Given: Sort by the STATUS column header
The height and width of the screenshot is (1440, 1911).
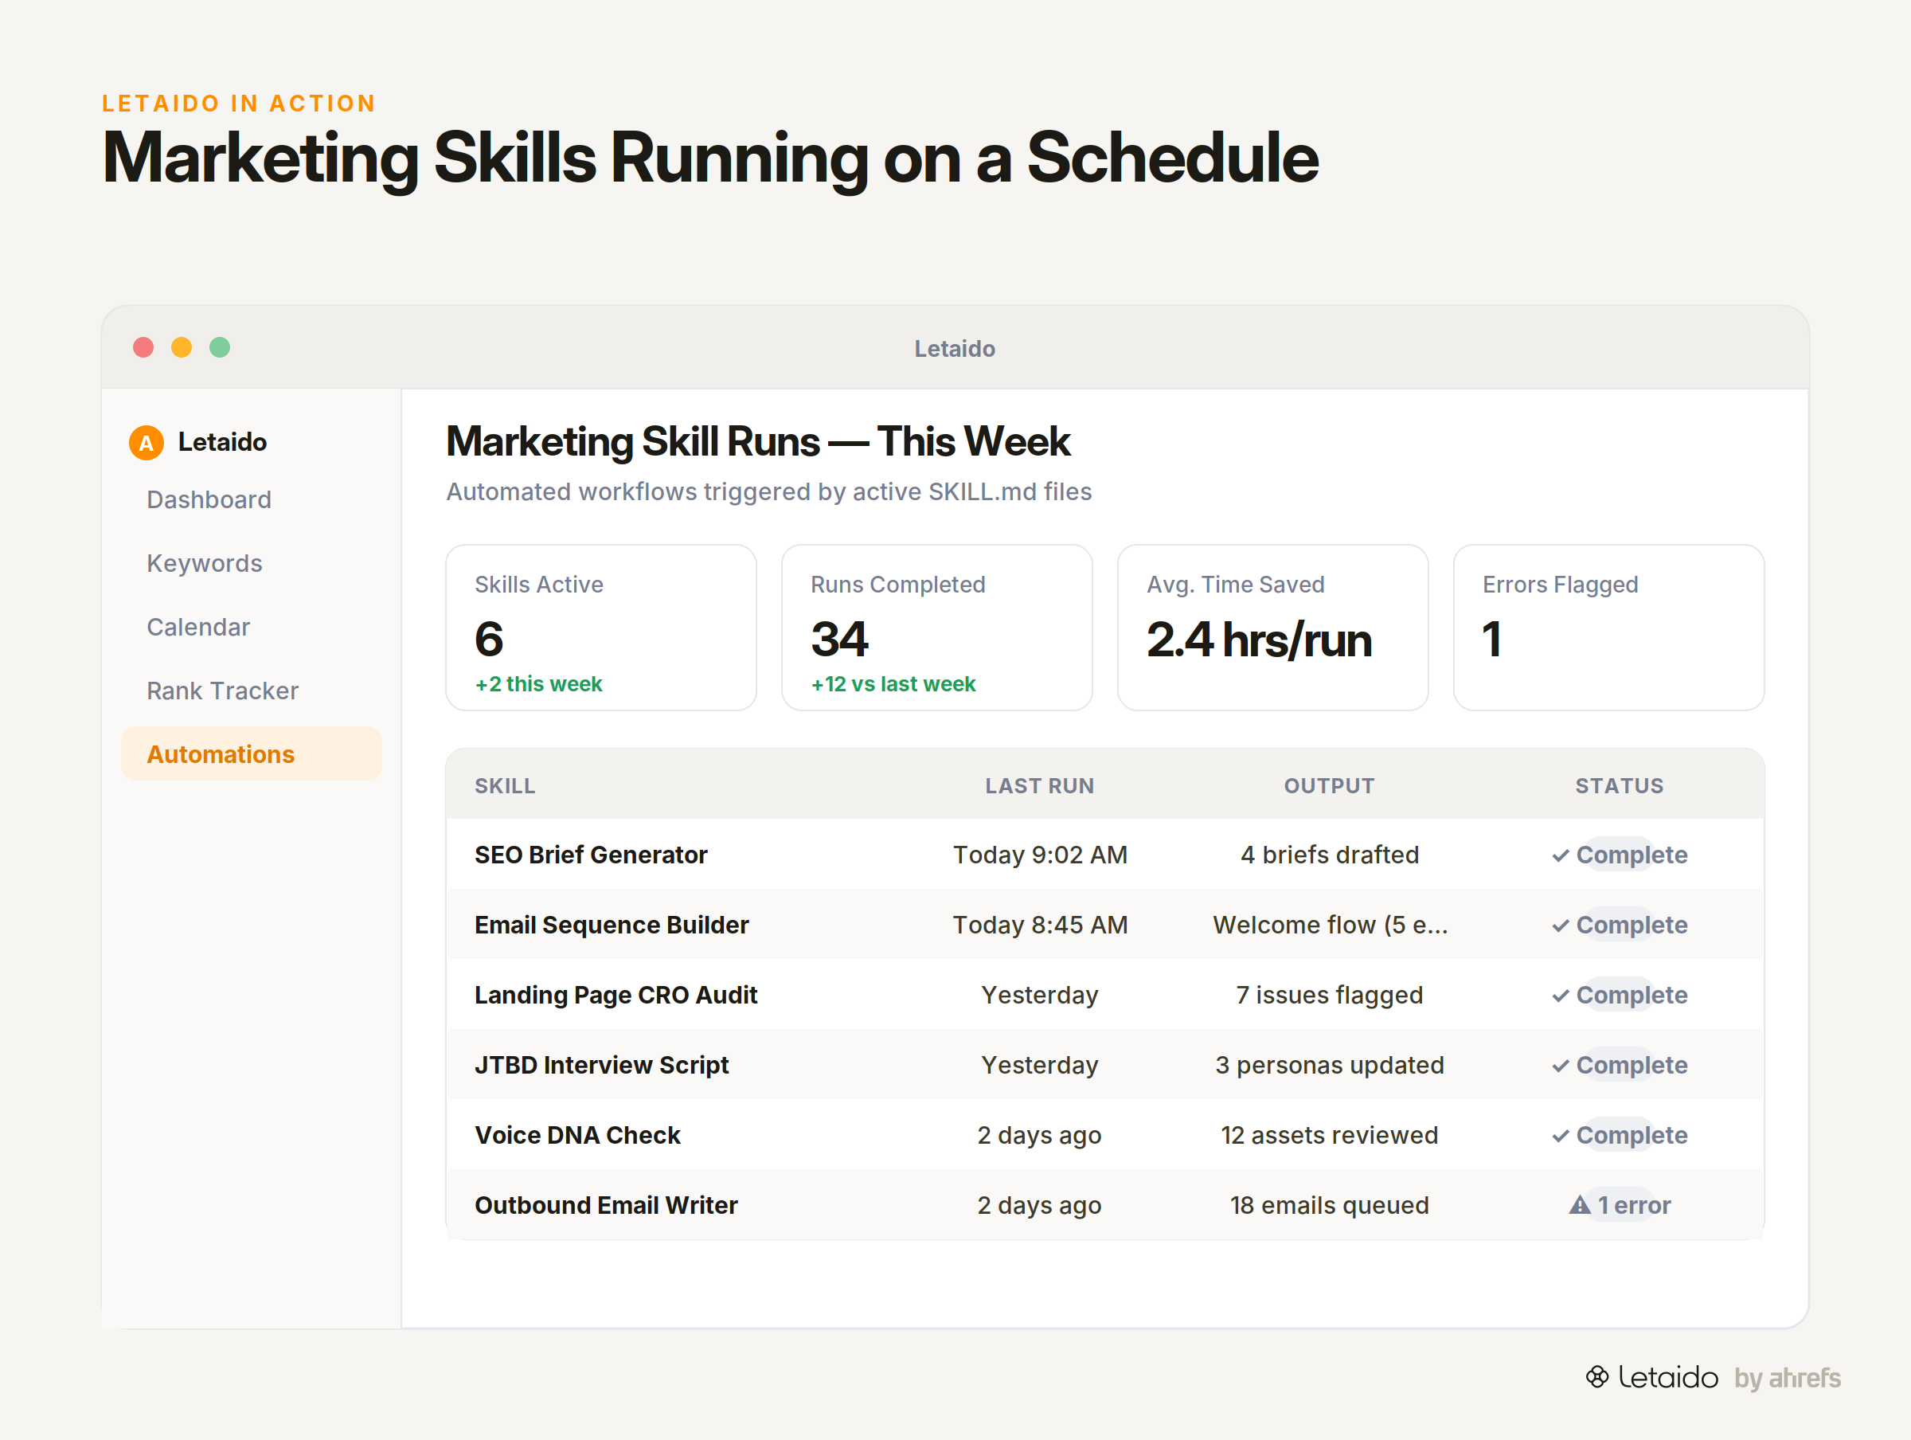Looking at the screenshot, I should coord(1620,785).
